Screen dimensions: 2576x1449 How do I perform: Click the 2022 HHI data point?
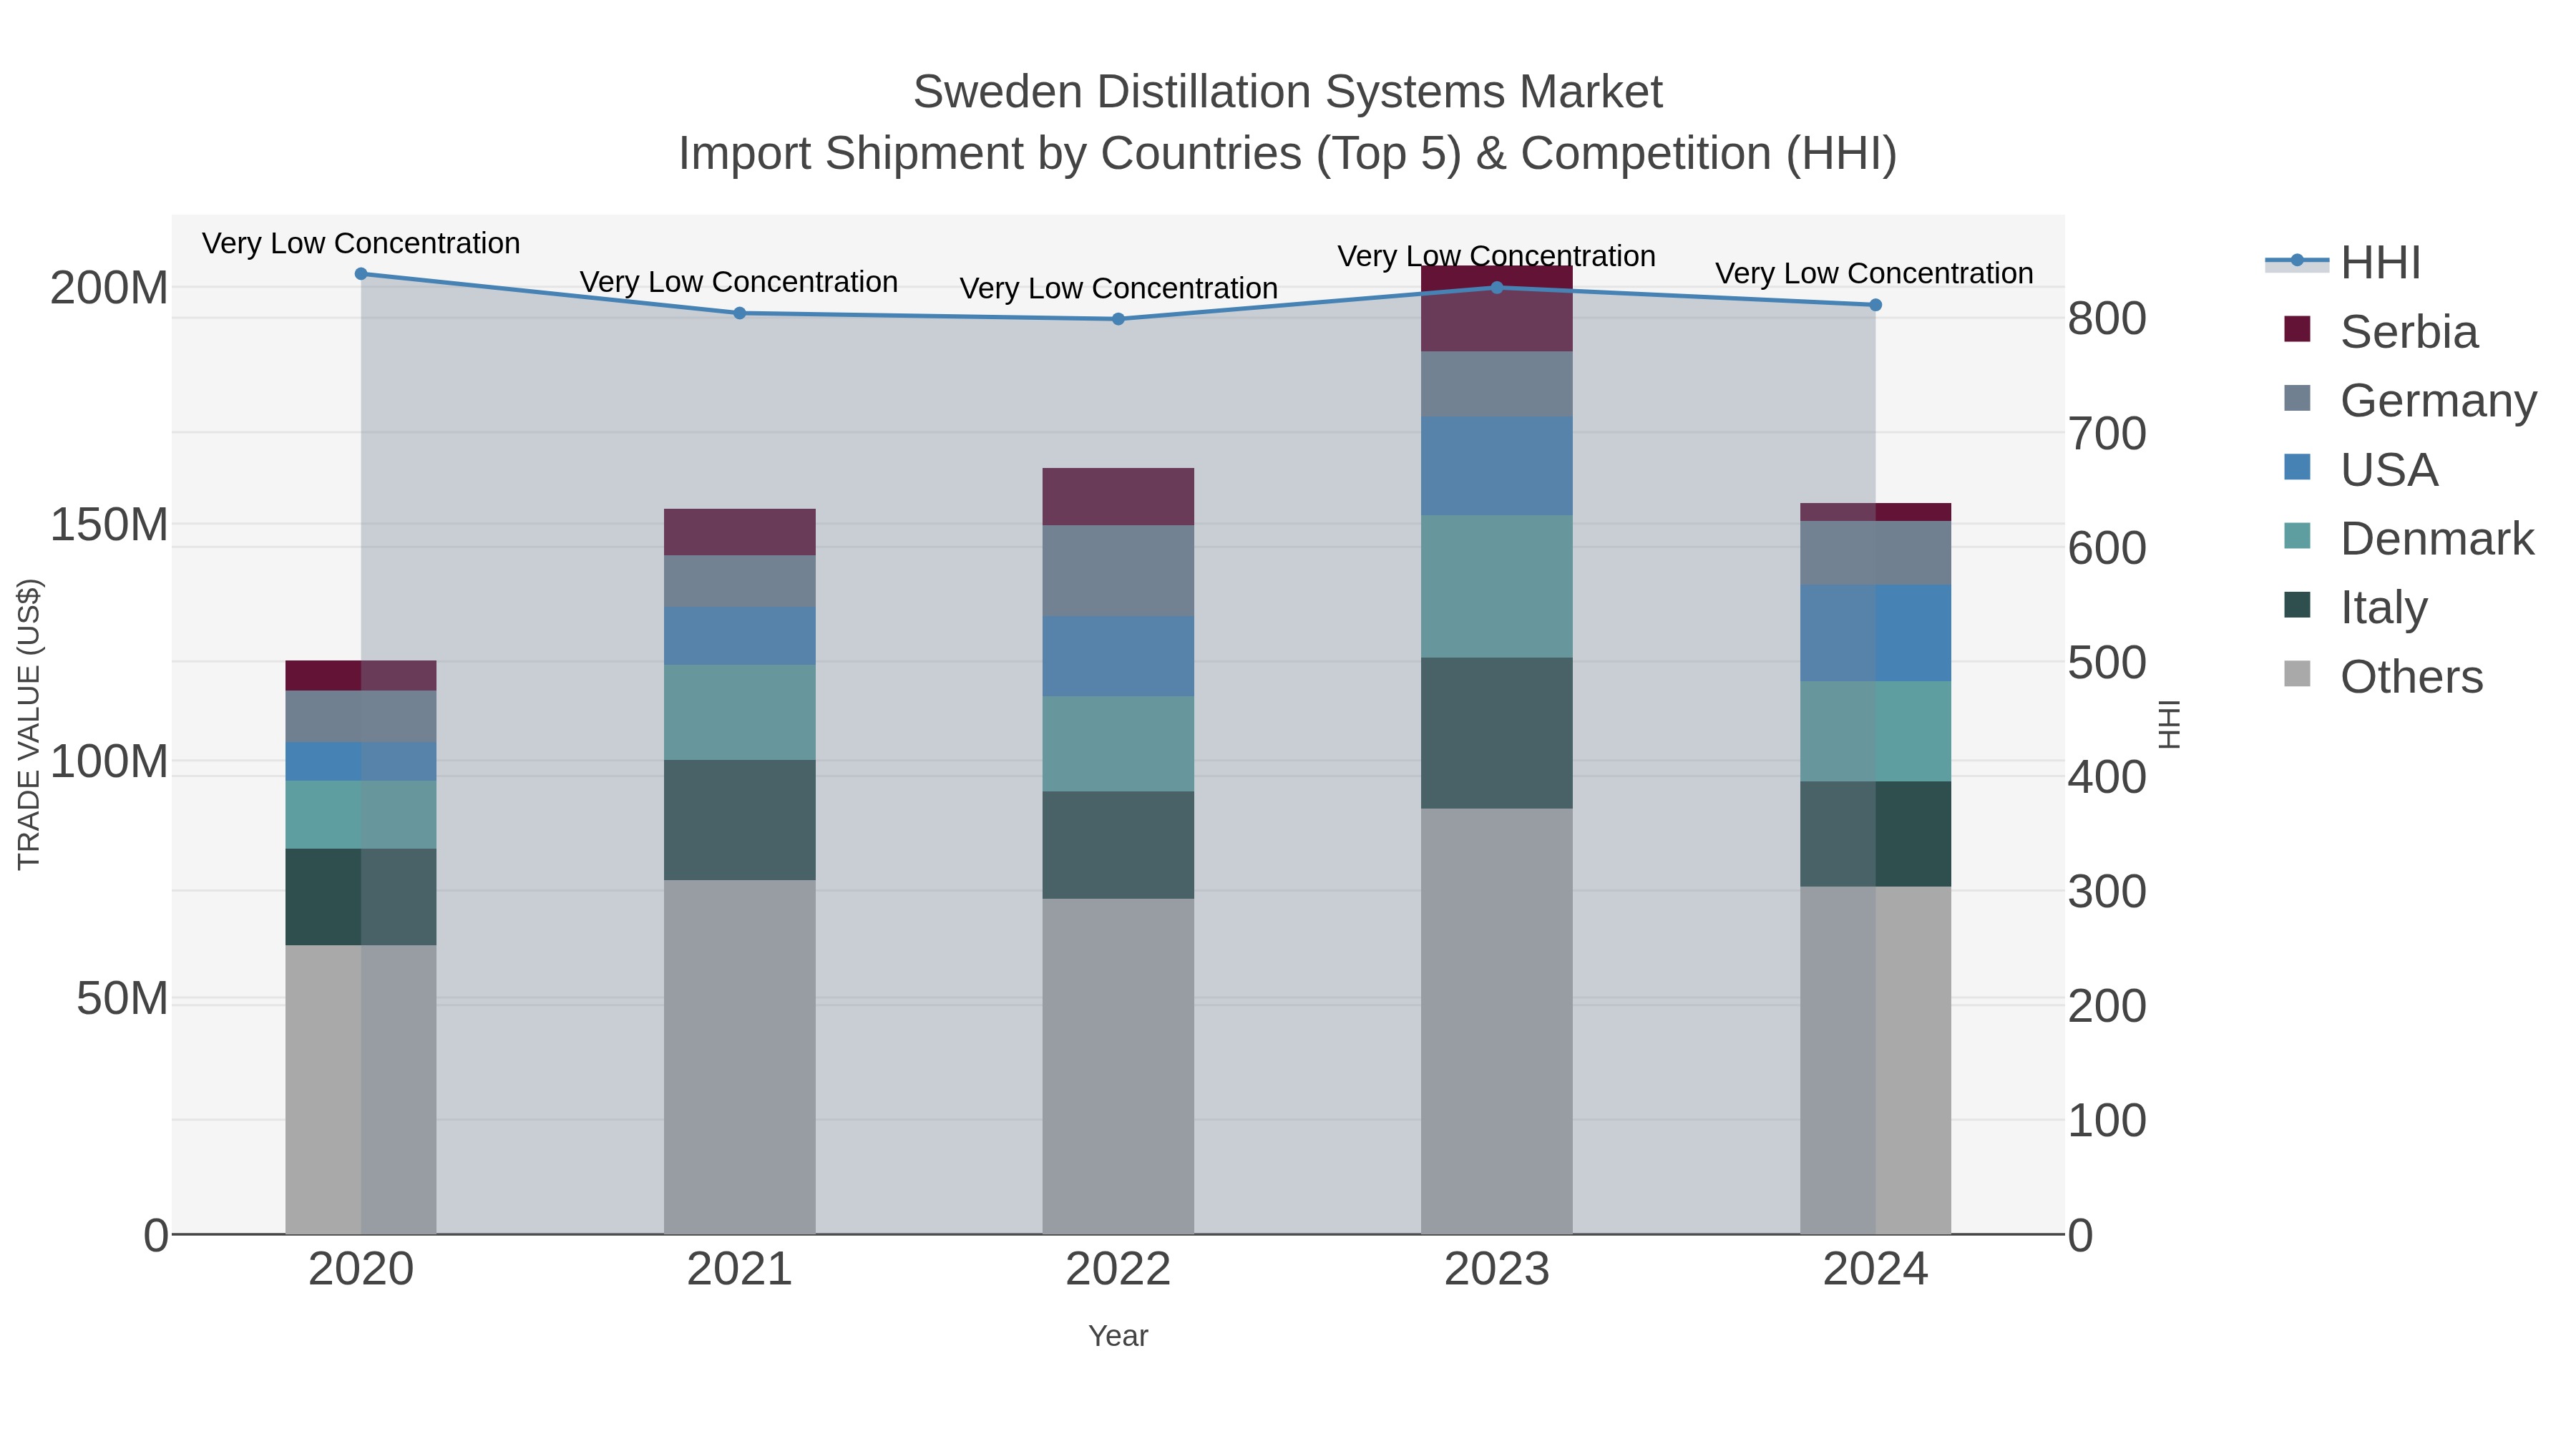coord(1118,319)
